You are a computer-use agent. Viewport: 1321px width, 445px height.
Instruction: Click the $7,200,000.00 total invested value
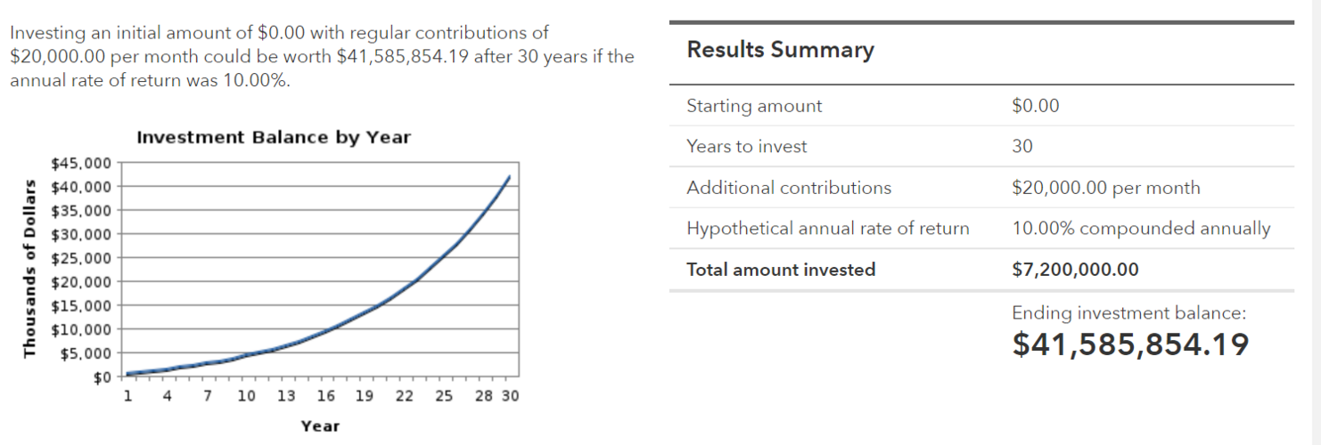[x=1076, y=270]
